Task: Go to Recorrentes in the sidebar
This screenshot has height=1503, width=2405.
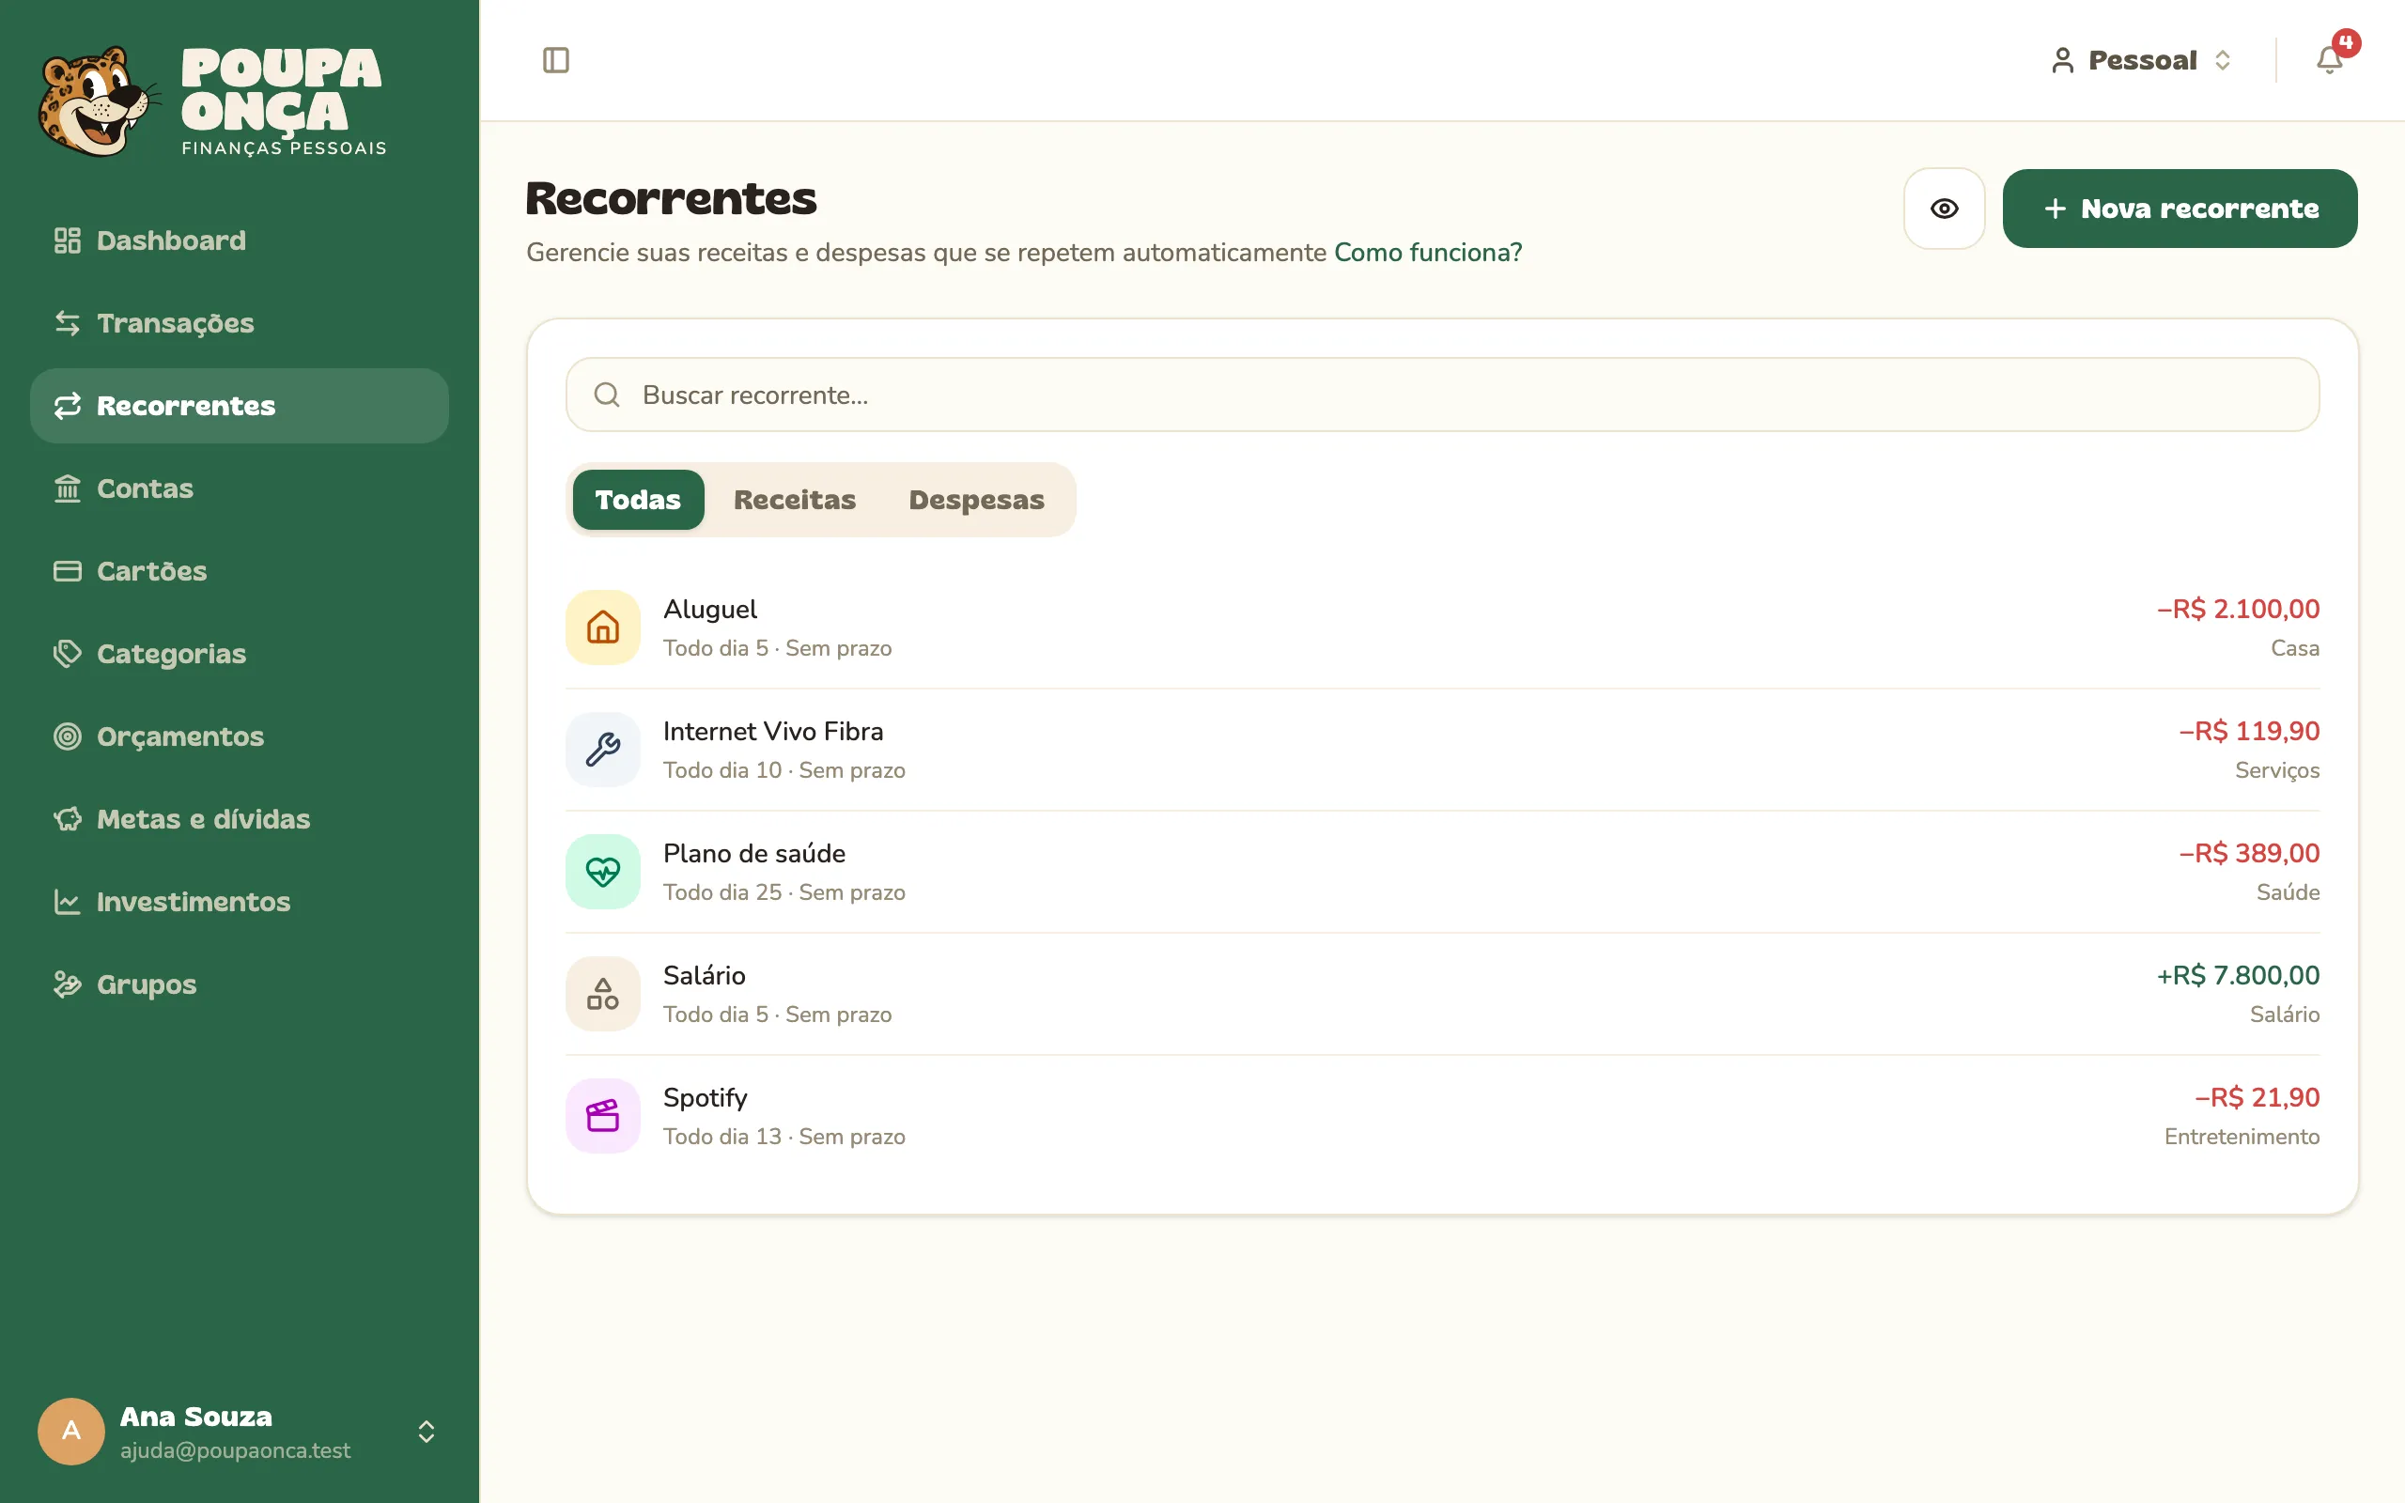Action: tap(240, 406)
